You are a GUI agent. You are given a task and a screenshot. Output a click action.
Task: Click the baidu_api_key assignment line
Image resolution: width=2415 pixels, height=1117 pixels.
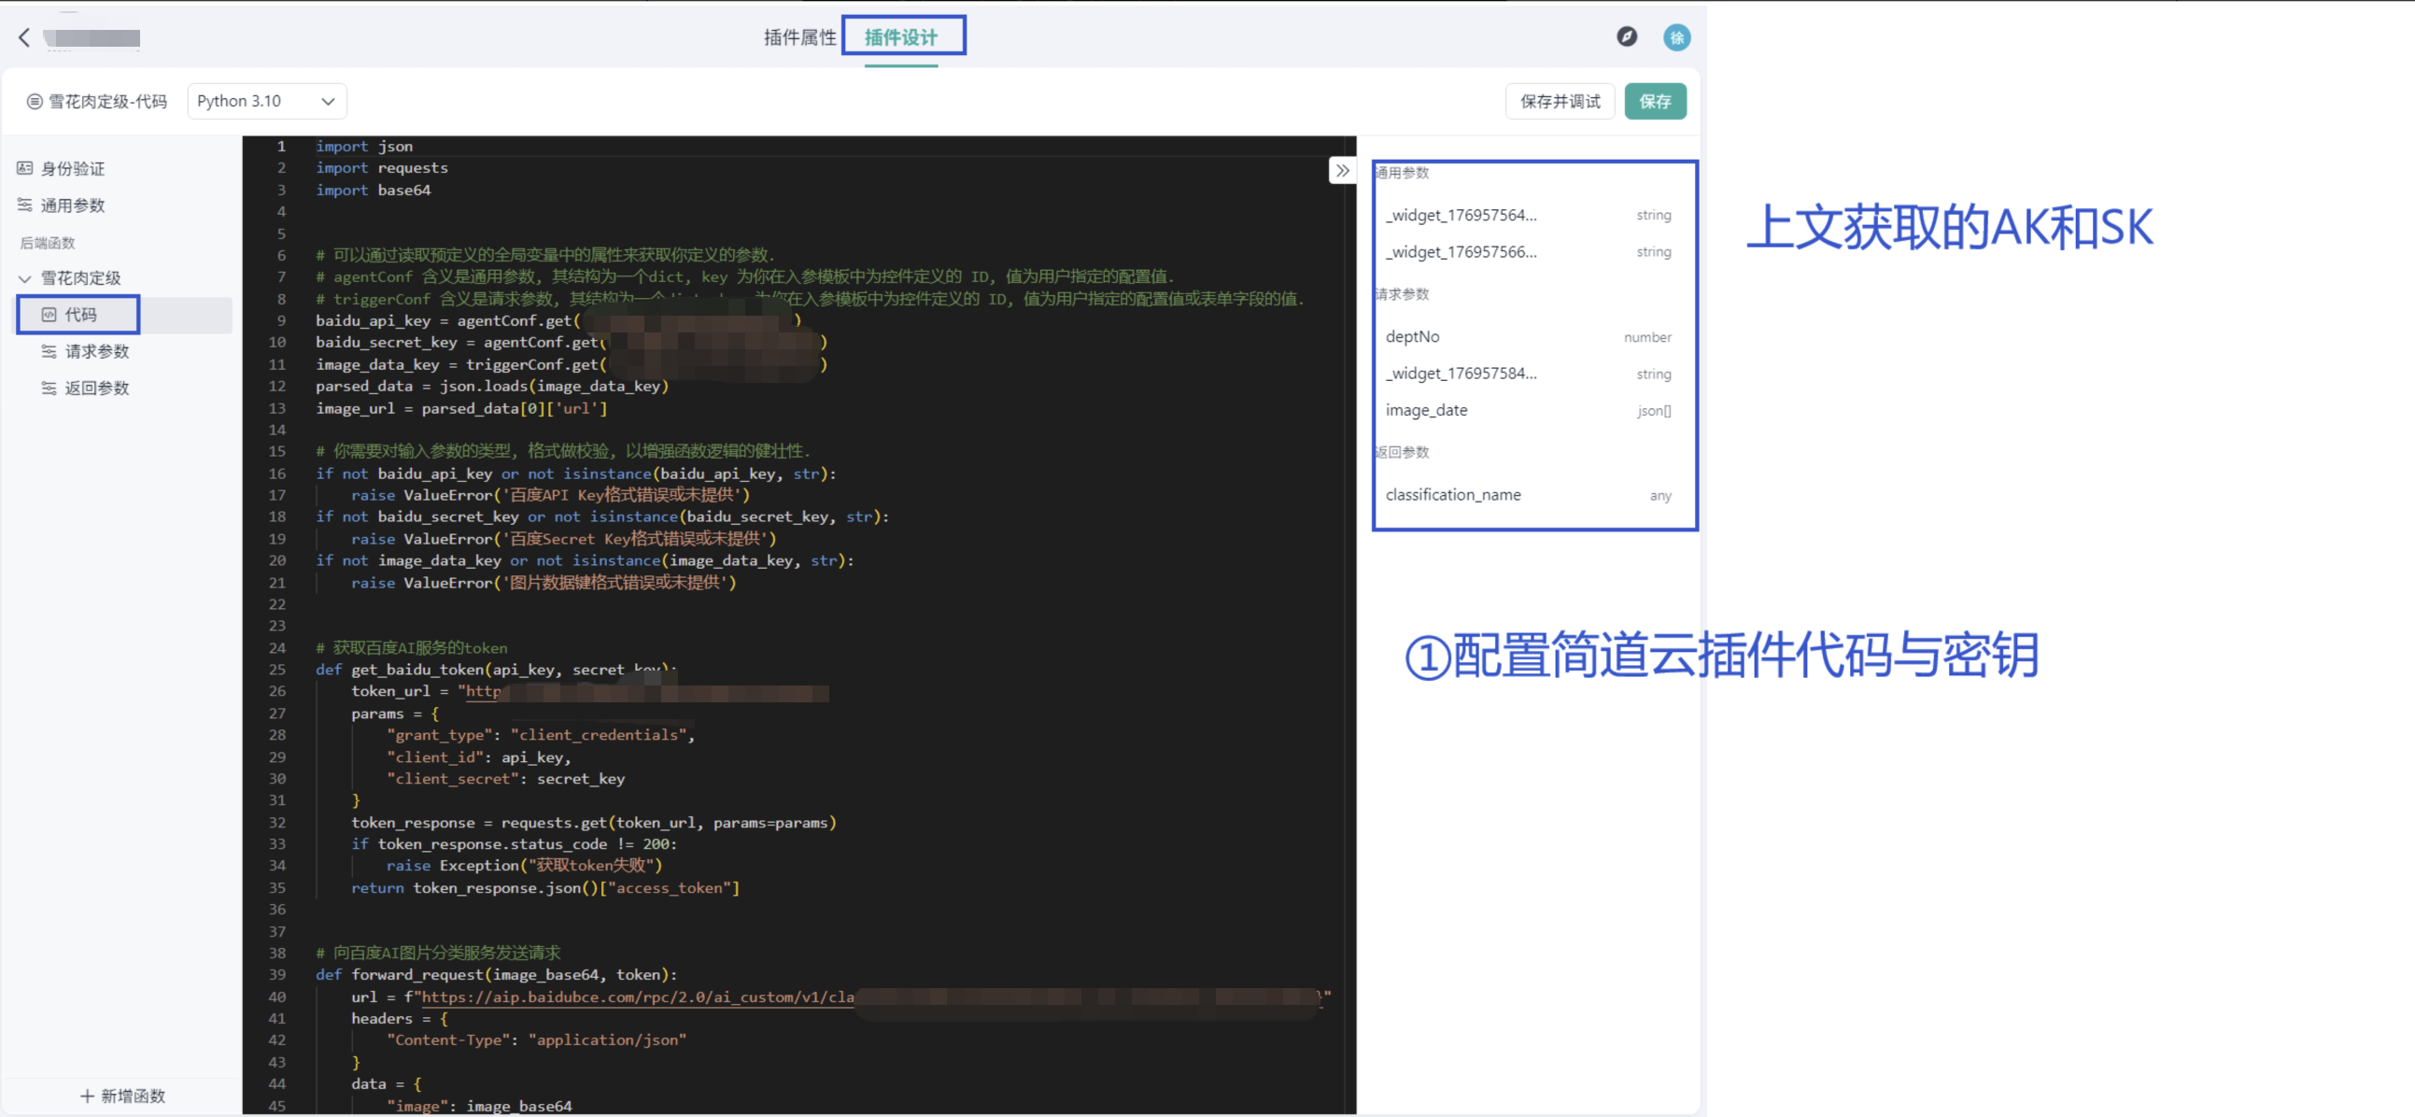point(558,320)
